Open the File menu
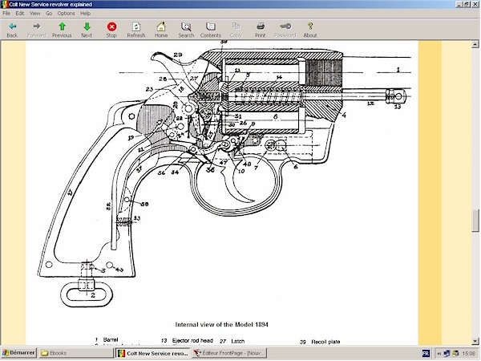The width and height of the screenshot is (481, 361). 6,13
